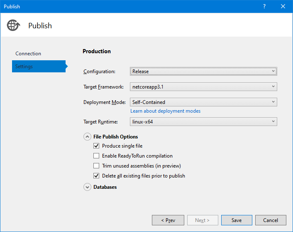Check Trim unused assemblies option
The image size is (293, 232).
click(96, 166)
